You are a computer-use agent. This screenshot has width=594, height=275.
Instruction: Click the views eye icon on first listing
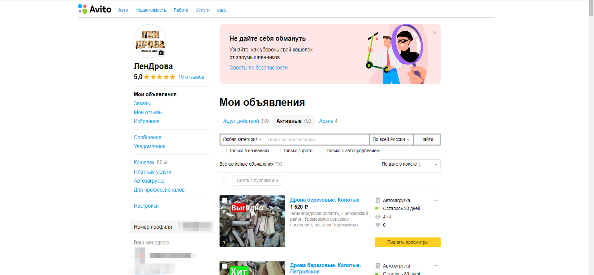tap(378, 217)
